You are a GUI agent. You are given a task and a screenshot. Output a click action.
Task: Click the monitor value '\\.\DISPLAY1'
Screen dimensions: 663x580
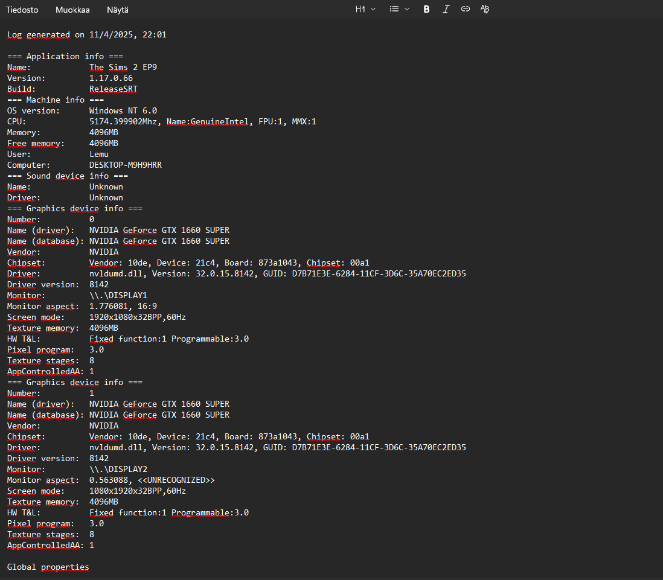pyautogui.click(x=118, y=296)
